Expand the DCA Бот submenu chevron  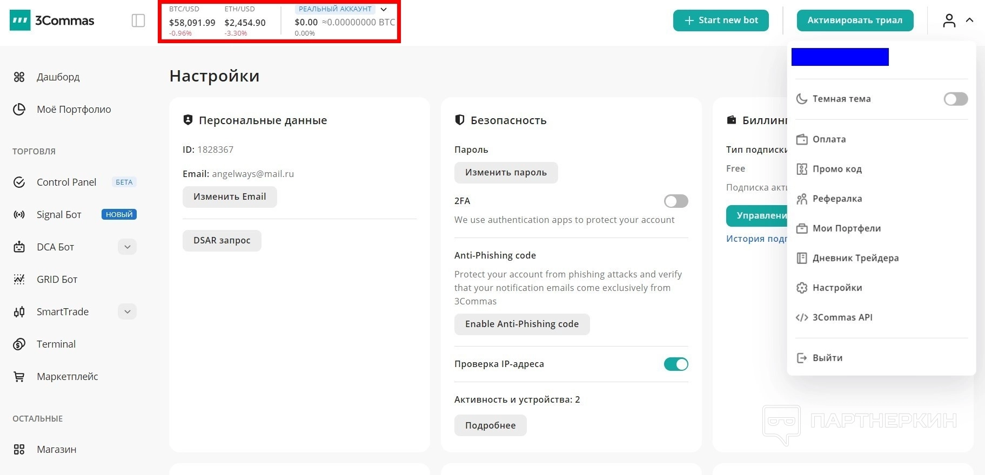click(127, 247)
